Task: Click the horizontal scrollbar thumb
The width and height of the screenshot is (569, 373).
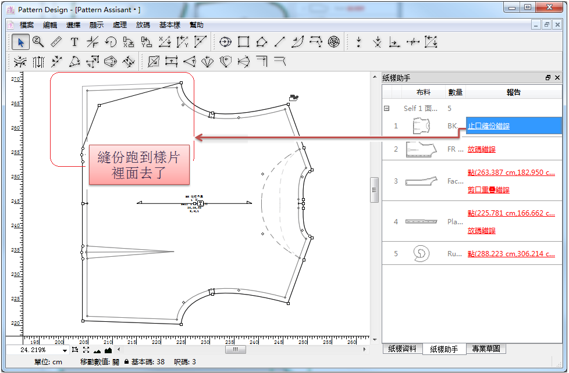Action: [235, 350]
